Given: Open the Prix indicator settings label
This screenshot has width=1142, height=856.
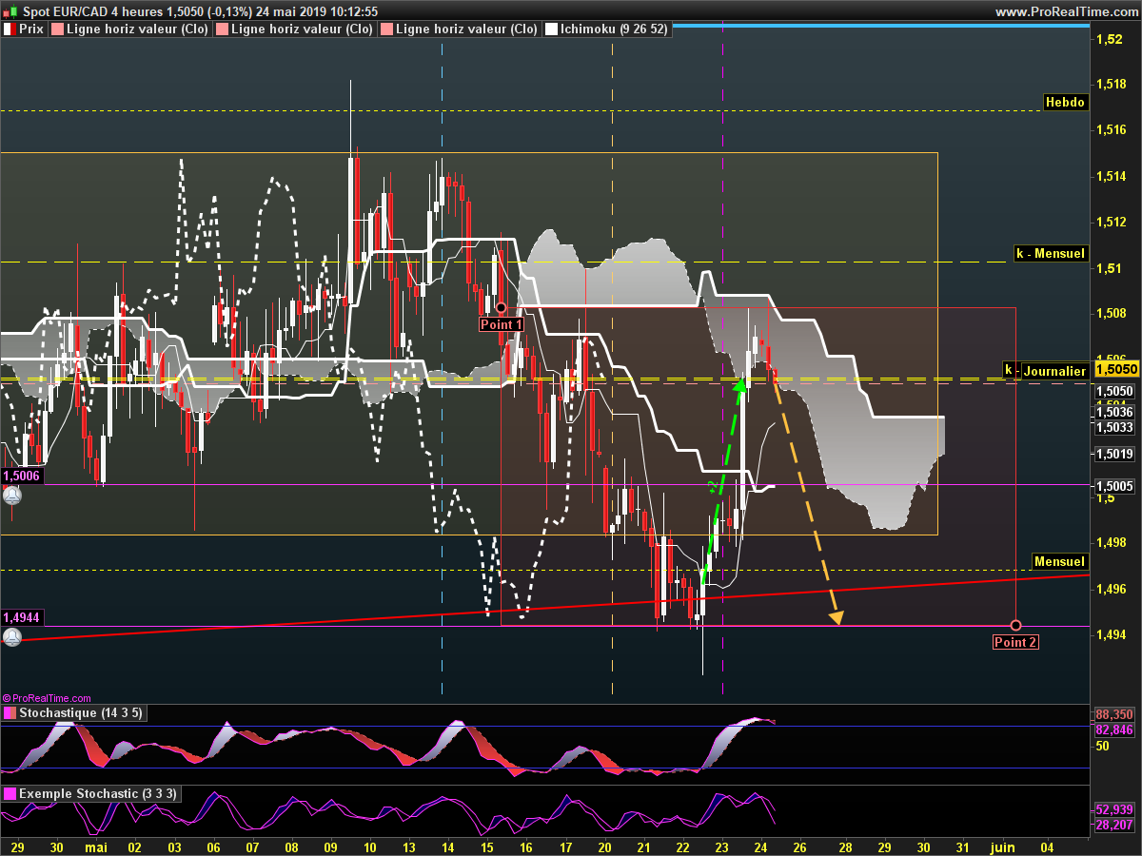Looking at the screenshot, I should [x=31, y=29].
